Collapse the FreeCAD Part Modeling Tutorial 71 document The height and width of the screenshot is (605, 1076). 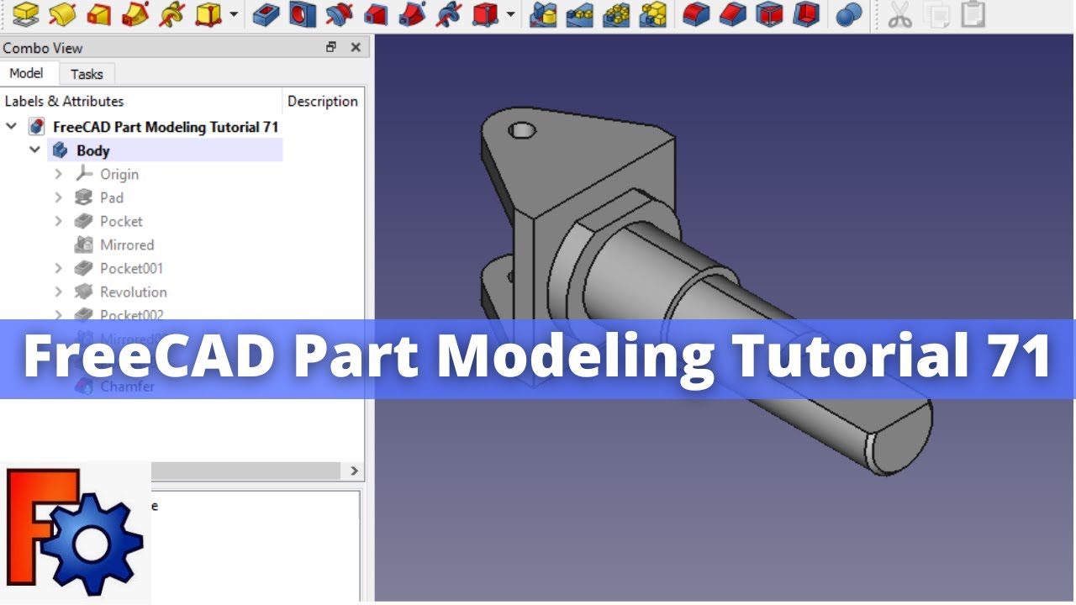click(x=11, y=127)
